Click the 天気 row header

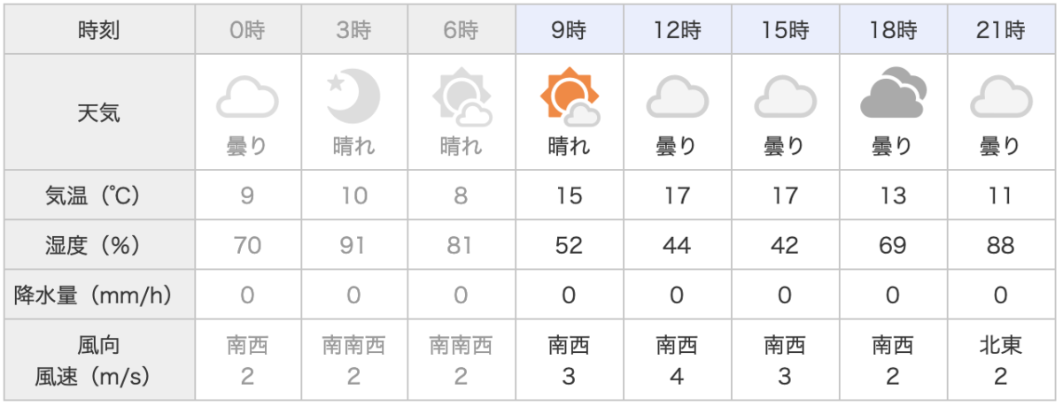99,112
